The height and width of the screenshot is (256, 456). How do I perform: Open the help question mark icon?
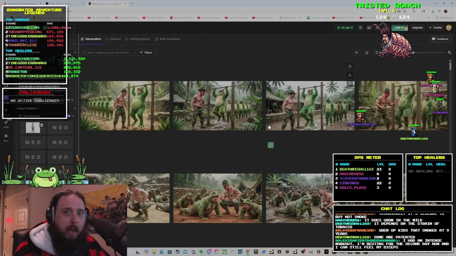click(360, 27)
